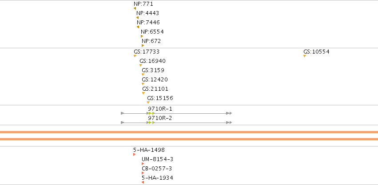
Task: Click the GS:15156 feature label
Action: (160, 98)
